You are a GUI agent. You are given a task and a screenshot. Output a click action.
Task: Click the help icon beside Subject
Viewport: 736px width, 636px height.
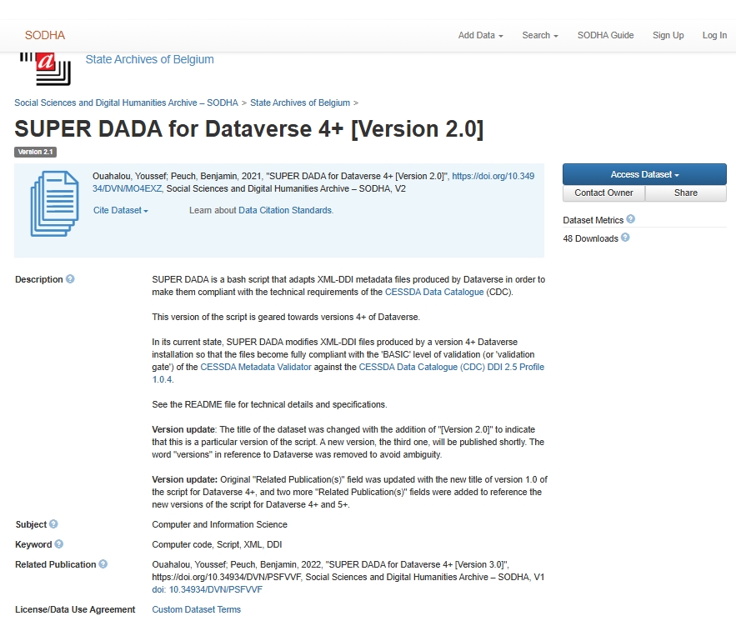(x=53, y=524)
